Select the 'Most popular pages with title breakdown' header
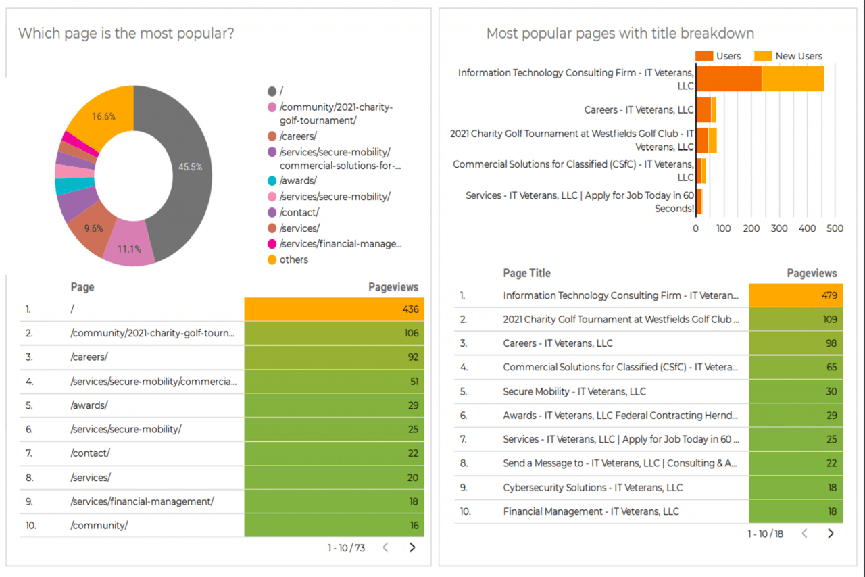865x577 pixels. (622, 32)
